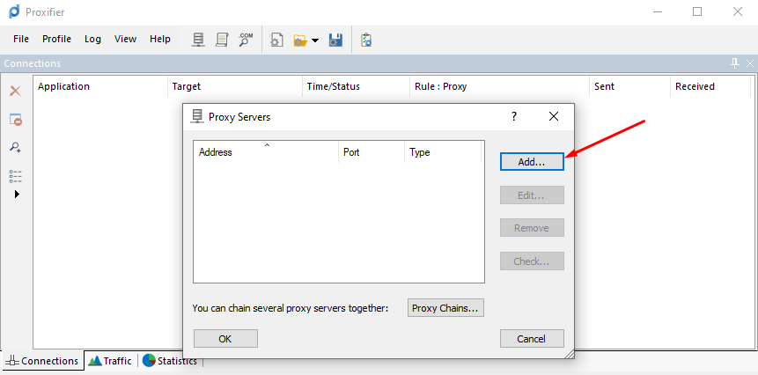Maximize the Proxifier window
Screen dimensions: 758x375
tap(697, 11)
